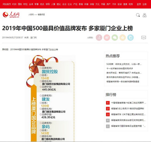
Task: Open the 视频 section in top navigation
Action: 131,4
